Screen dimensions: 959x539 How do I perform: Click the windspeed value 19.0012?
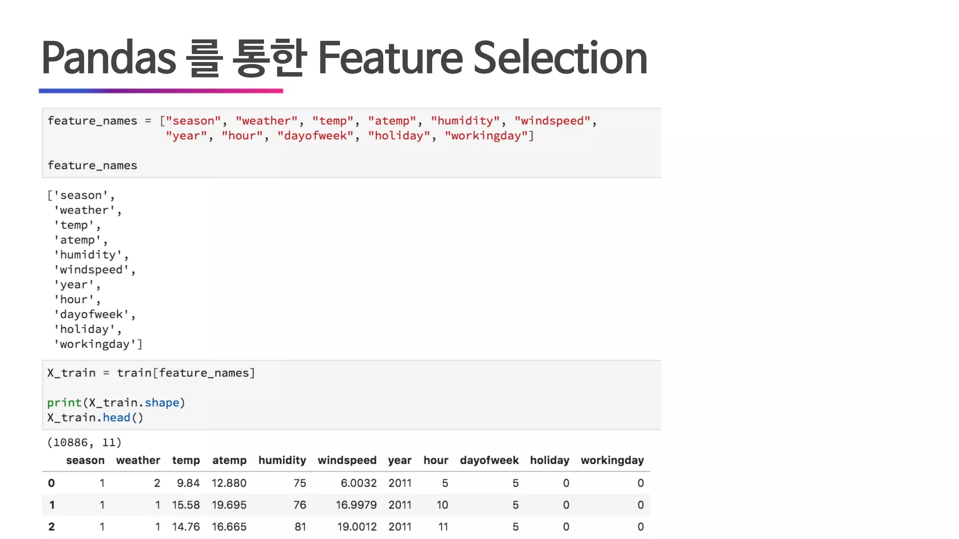click(x=357, y=527)
